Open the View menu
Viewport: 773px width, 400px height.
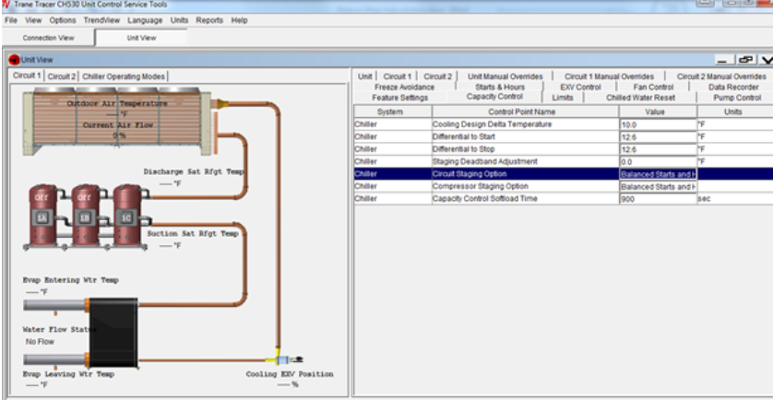pyautogui.click(x=33, y=20)
